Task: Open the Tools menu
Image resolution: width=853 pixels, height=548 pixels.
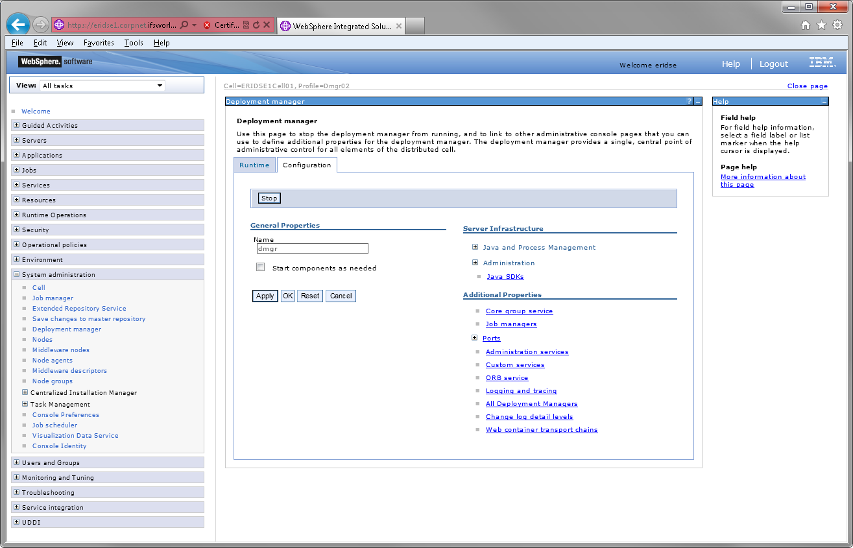Action: click(x=134, y=43)
